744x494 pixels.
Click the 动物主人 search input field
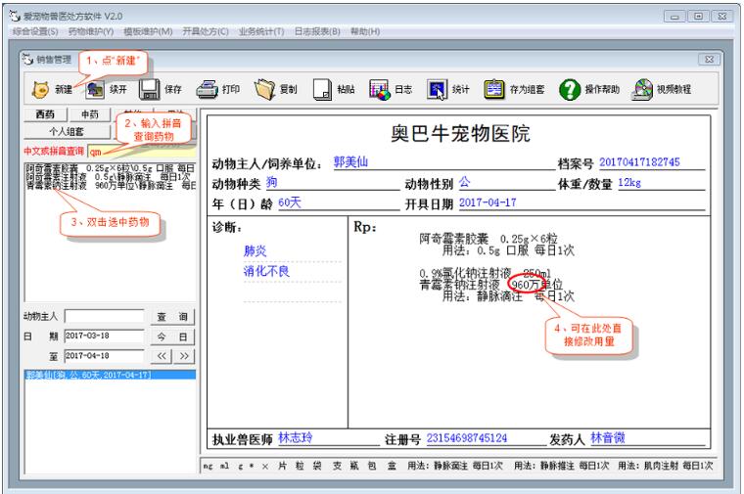click(105, 316)
